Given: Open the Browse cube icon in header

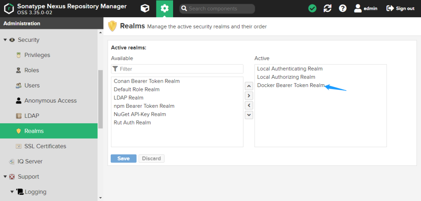Looking at the screenshot, I should (145, 9).
